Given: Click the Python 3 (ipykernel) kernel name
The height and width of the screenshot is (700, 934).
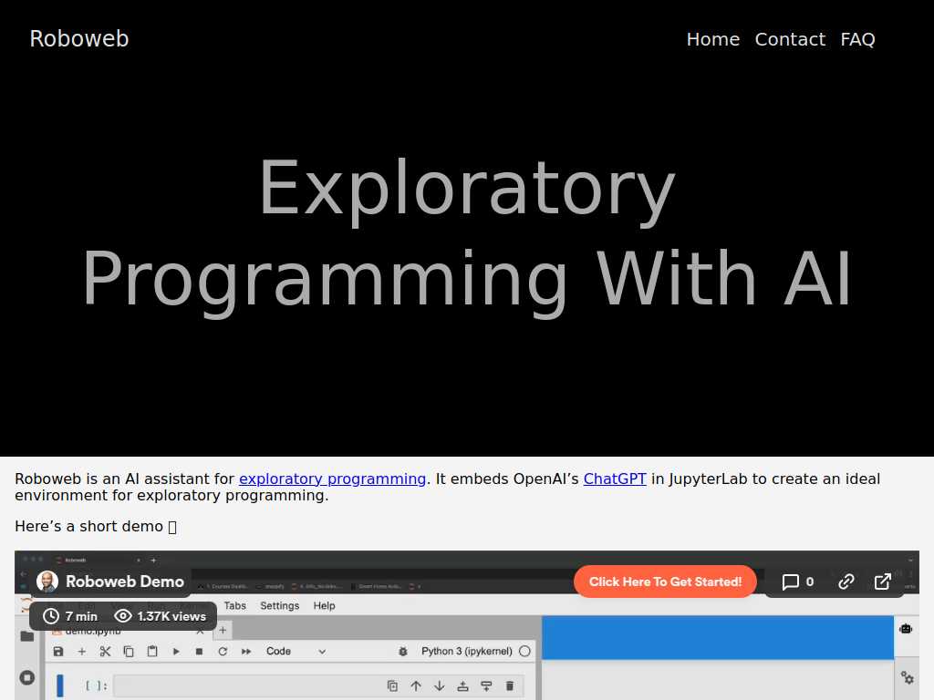Looking at the screenshot, I should point(466,651).
